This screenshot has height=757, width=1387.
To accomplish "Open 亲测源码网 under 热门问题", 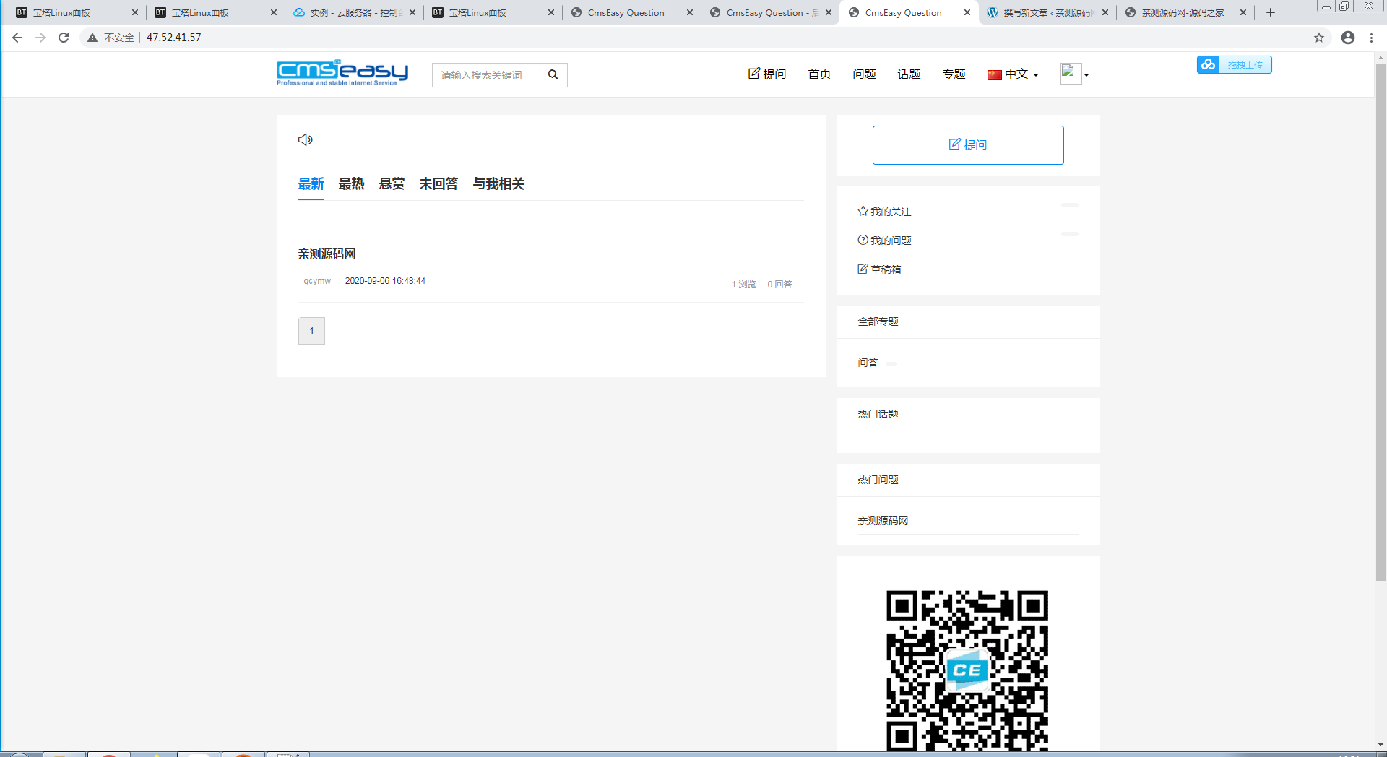I will coord(883,521).
